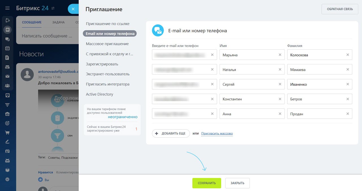Open the Active Directory invitation section

[100, 94]
